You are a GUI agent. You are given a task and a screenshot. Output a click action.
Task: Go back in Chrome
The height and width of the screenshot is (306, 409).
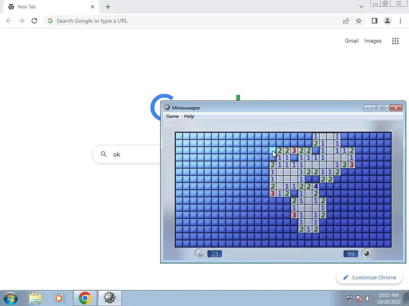coord(9,21)
